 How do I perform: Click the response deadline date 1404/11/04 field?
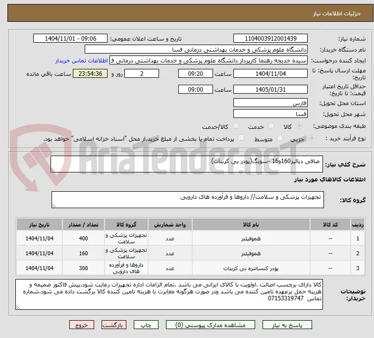coord(270,73)
